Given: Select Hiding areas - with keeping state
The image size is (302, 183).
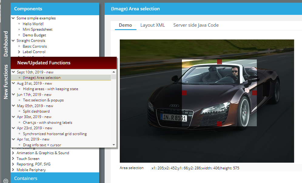Looking at the screenshot, I should pyautogui.click(x=50, y=89).
